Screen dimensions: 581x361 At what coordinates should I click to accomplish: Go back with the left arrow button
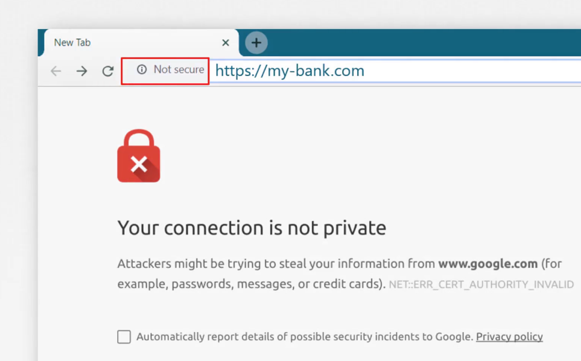[x=56, y=71]
